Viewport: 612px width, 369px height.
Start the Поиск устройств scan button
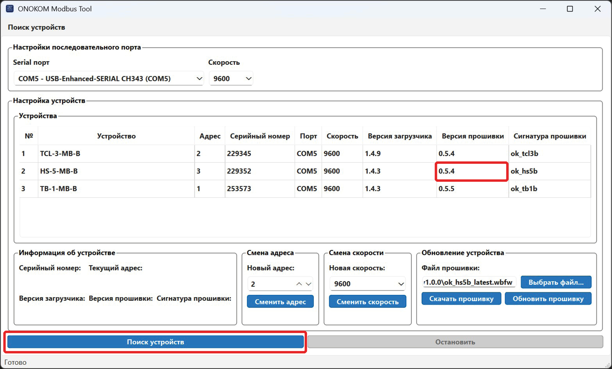[x=155, y=342]
